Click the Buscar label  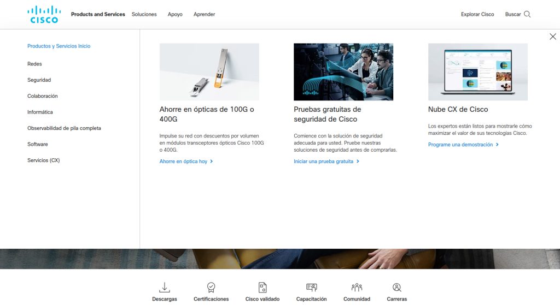pos(513,14)
